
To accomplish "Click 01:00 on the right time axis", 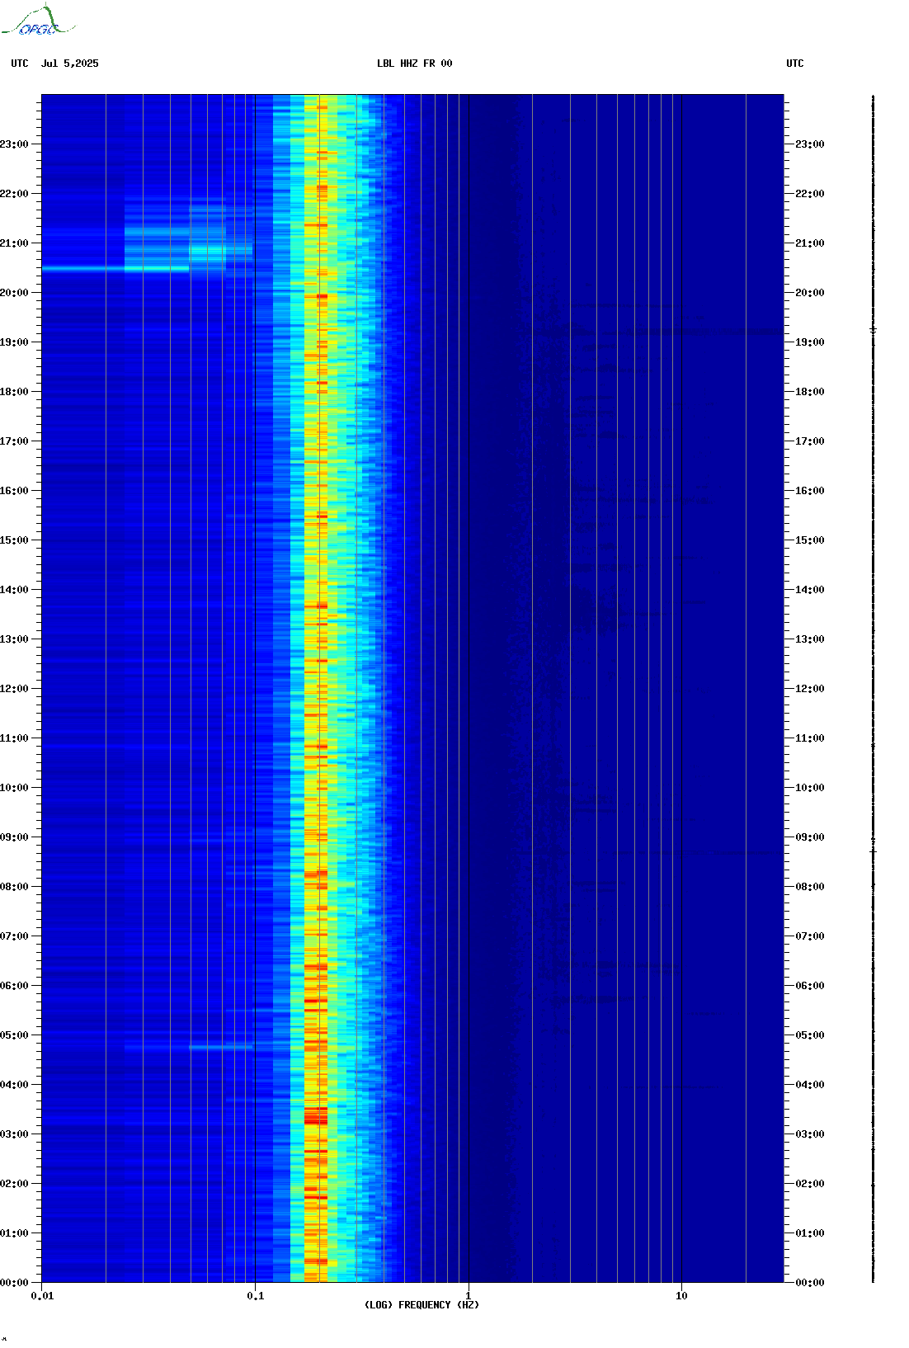I will click(x=809, y=1233).
